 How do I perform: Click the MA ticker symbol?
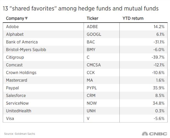point(90,80)
